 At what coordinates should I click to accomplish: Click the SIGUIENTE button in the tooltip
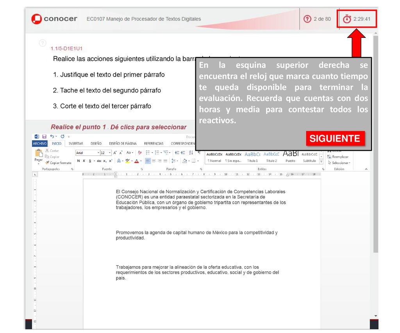335,139
